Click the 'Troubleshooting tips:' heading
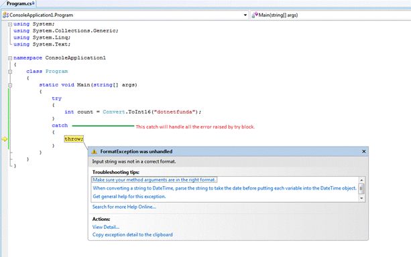This screenshot has width=411, height=257. click(x=116, y=172)
